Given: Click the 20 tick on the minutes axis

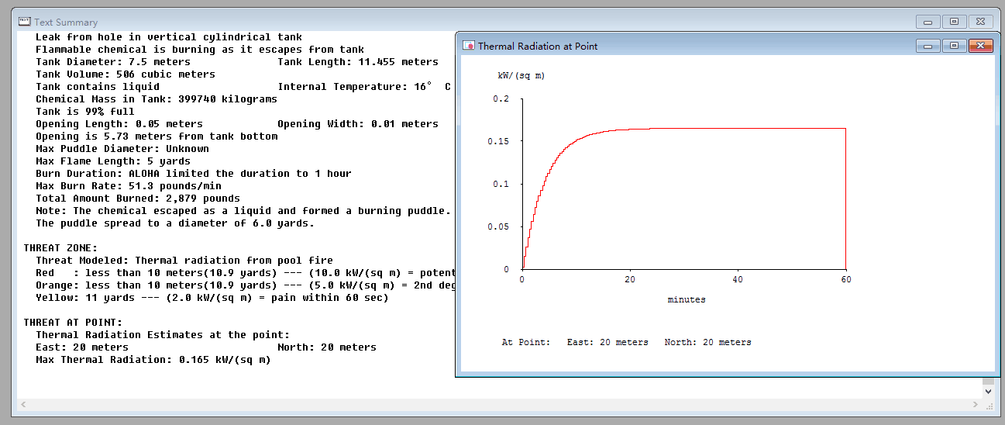Looking at the screenshot, I should tap(630, 280).
